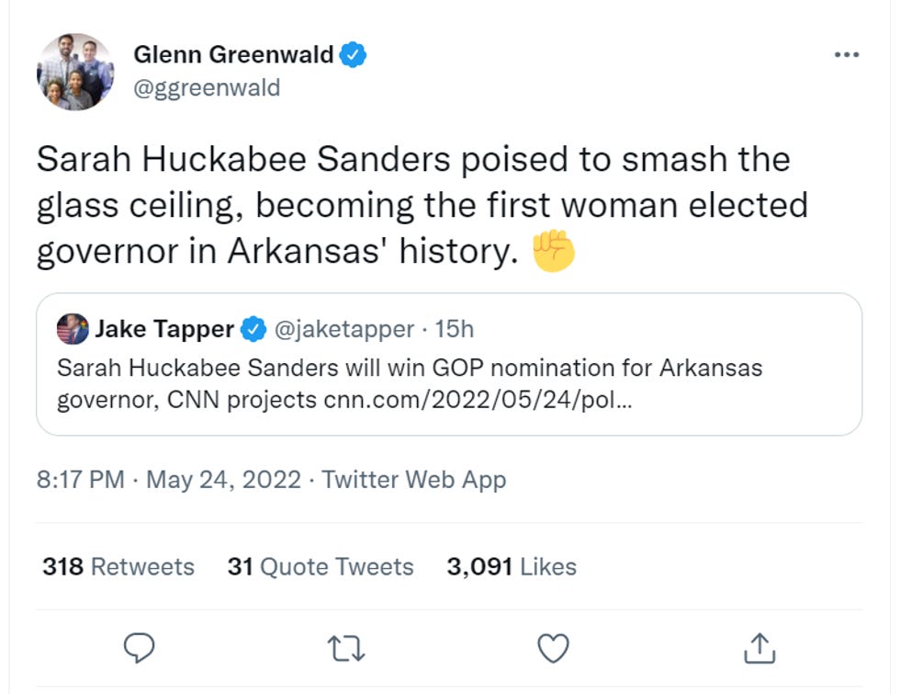The height and width of the screenshot is (694, 900).
Task: Click Jake Tapper's name in quoted tweet
Action: 164,328
